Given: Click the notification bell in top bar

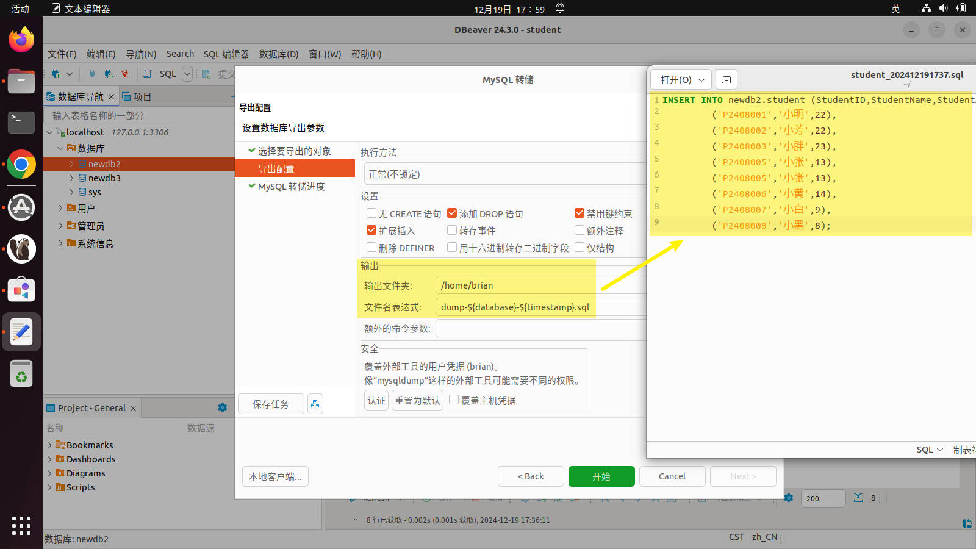Looking at the screenshot, I should click(x=560, y=9).
